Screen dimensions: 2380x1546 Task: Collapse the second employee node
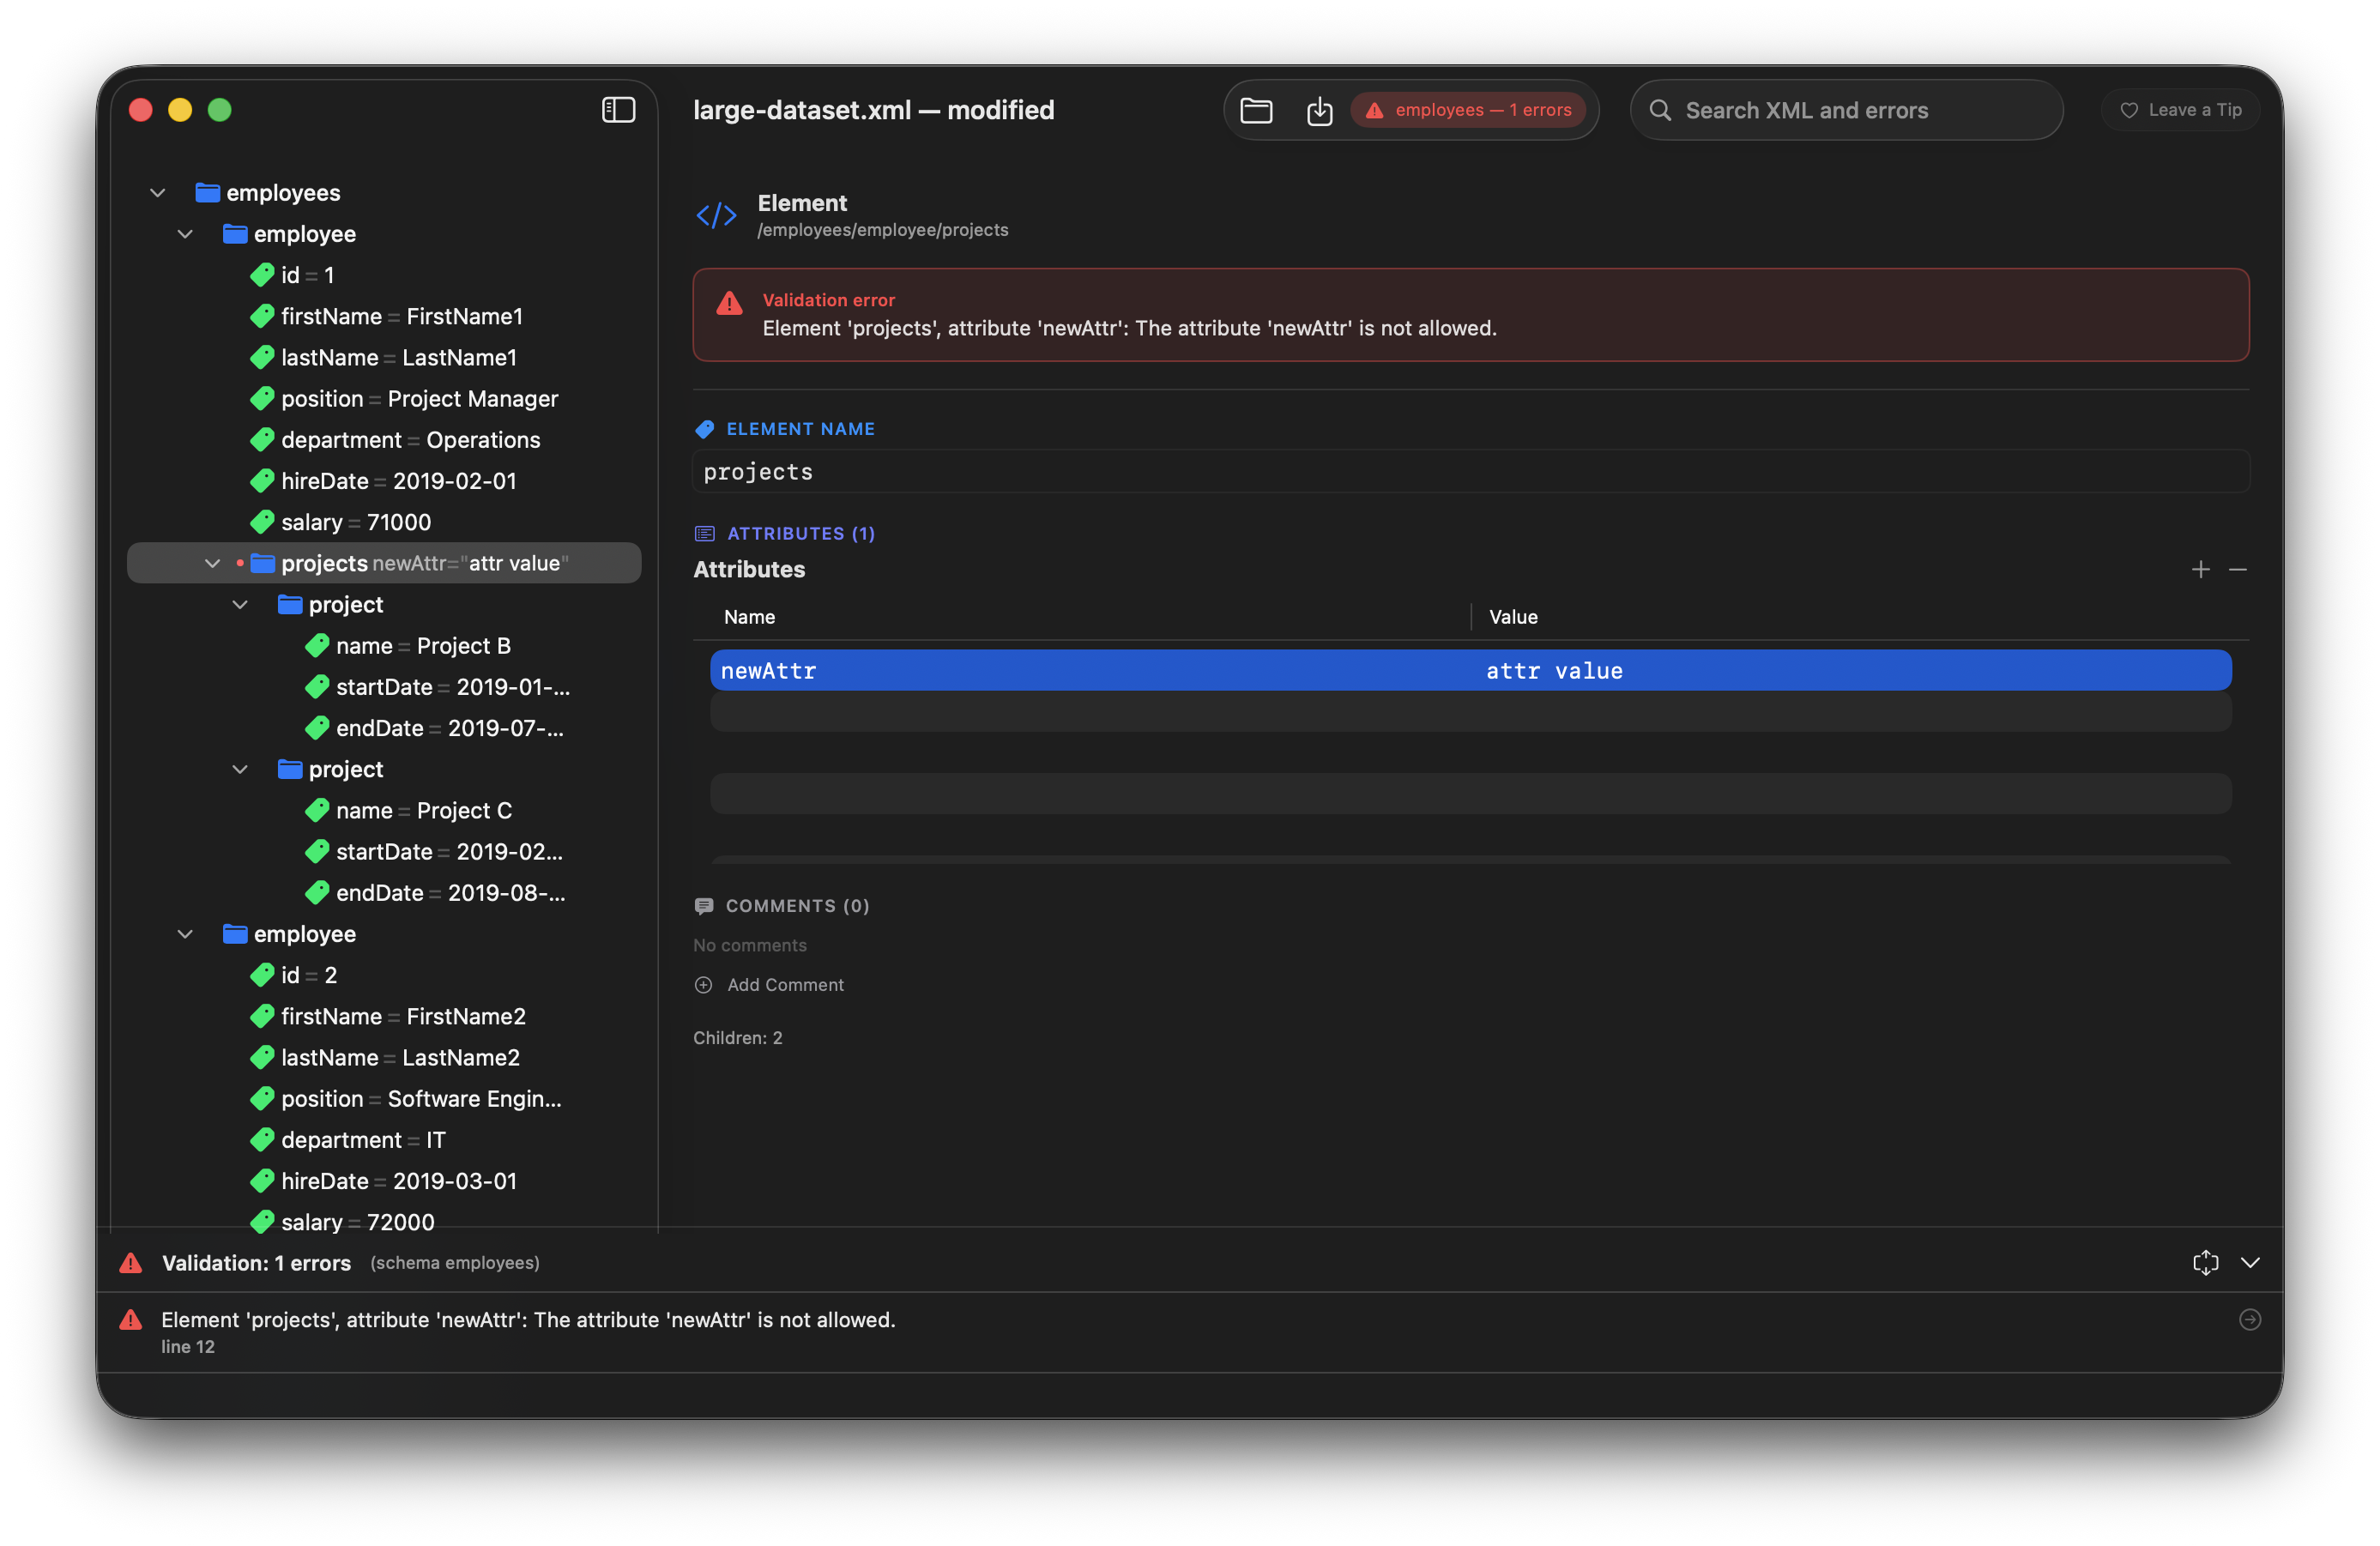[185, 934]
